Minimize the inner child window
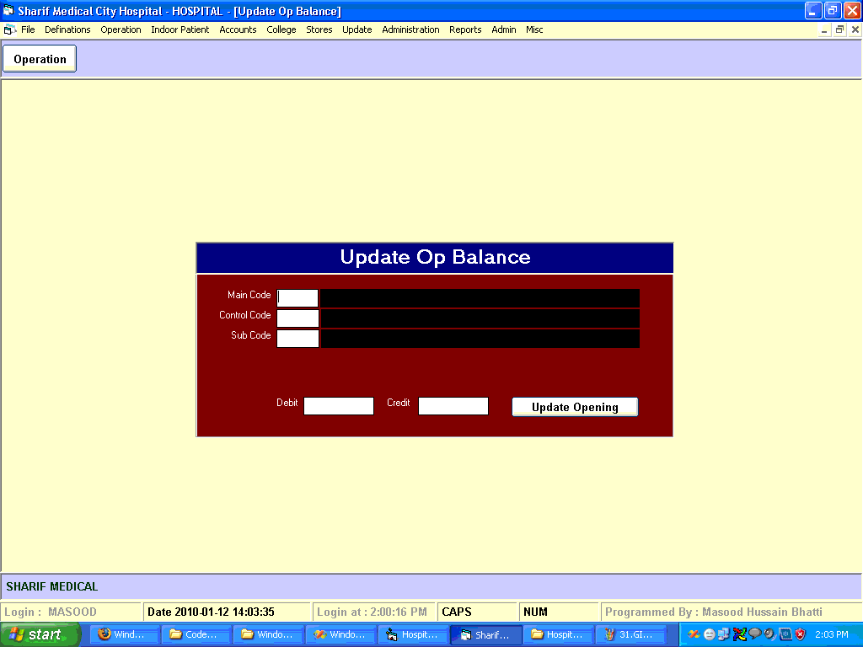The width and height of the screenshot is (863, 647). click(824, 29)
